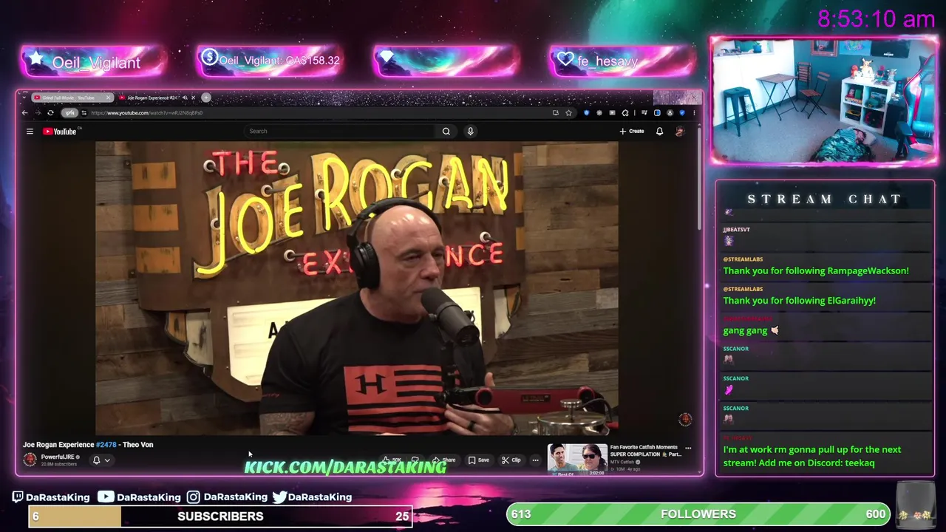Open a new browser tab with plus
The height and width of the screenshot is (532, 946).
[206, 98]
